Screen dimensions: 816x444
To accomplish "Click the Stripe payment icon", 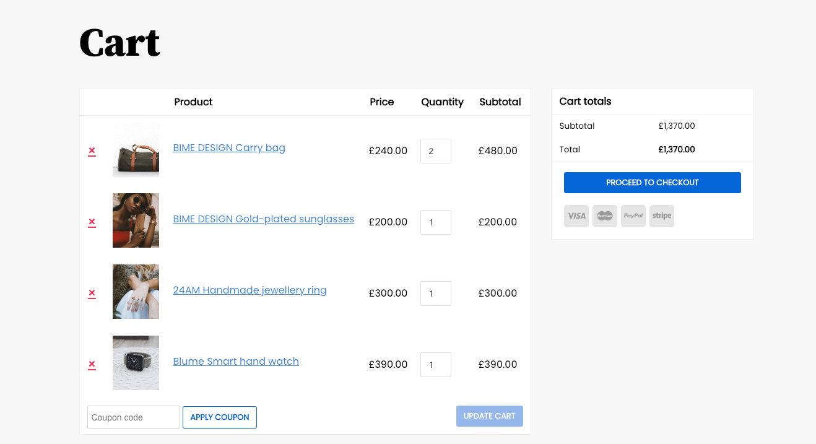I will [x=661, y=216].
